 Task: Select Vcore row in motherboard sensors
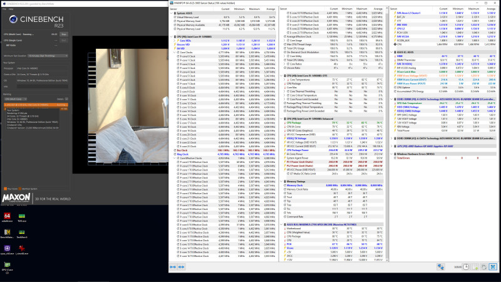click(333, 248)
